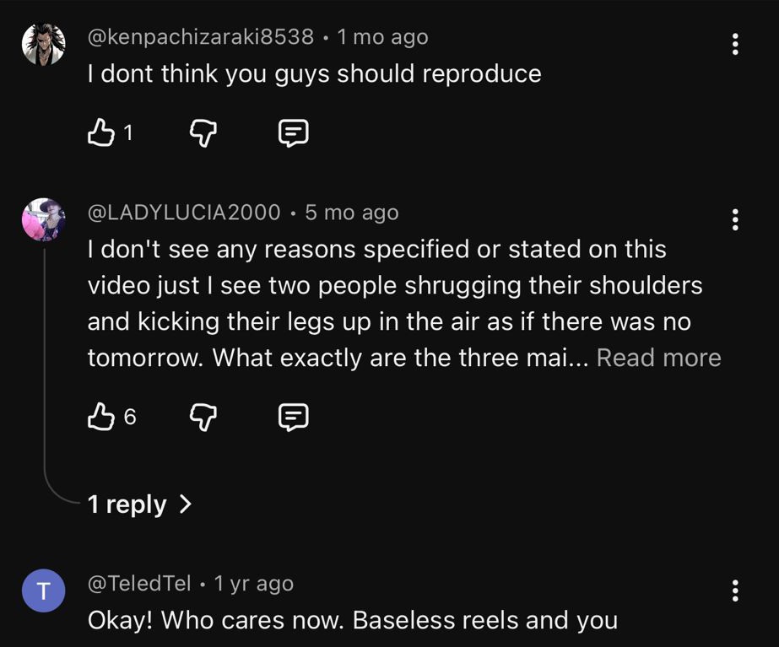Open the @LADYLUCIA2000 username link

point(184,213)
